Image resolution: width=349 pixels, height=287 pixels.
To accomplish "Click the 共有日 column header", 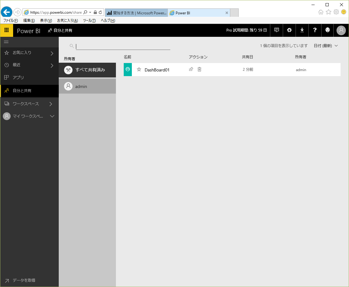I will click(247, 57).
